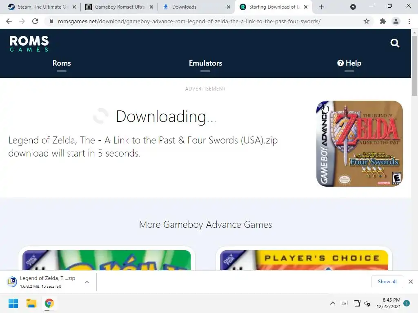Open the Chrome extensions puzzle icon

click(383, 21)
